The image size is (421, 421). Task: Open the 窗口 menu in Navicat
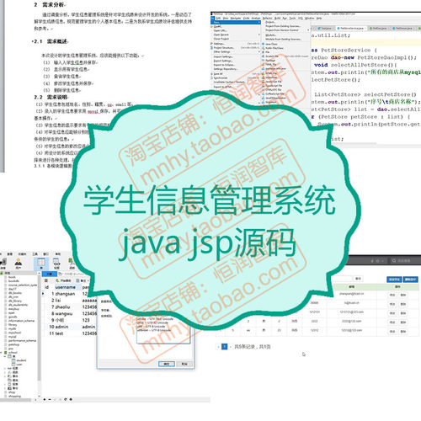point(46,254)
